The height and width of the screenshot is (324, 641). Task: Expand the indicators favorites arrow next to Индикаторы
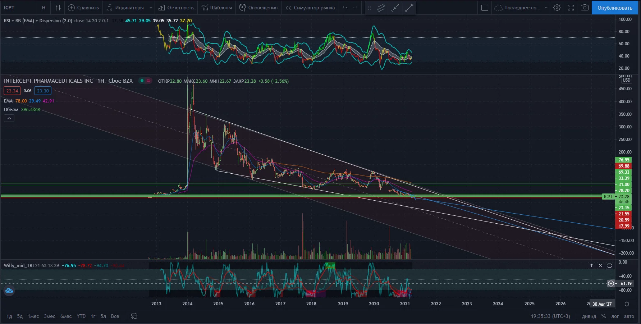tap(151, 8)
